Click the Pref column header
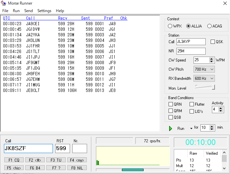 [x=108, y=18]
